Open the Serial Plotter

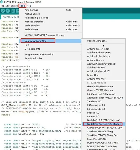(50, 29)
